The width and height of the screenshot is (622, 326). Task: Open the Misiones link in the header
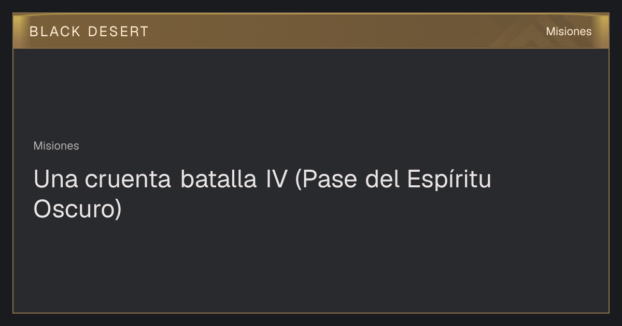pos(569,32)
